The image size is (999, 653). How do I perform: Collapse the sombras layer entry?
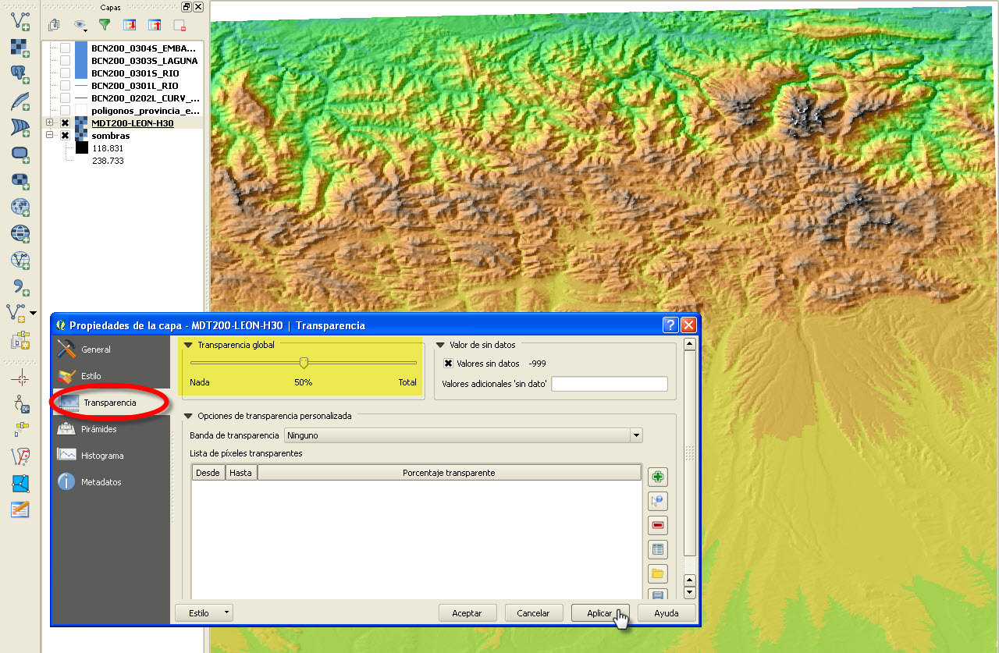[x=51, y=135]
